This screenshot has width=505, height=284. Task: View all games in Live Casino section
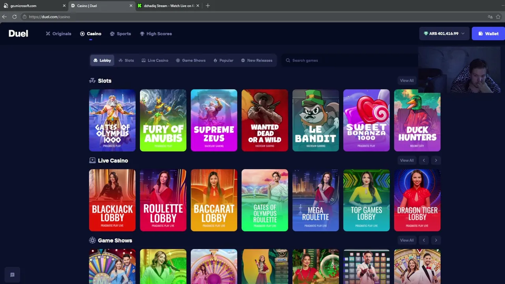(x=407, y=161)
